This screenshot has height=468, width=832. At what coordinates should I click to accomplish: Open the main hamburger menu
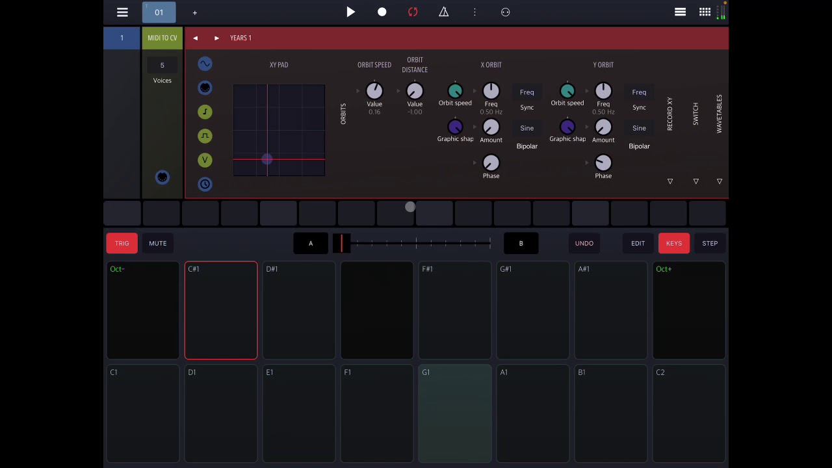(x=122, y=12)
